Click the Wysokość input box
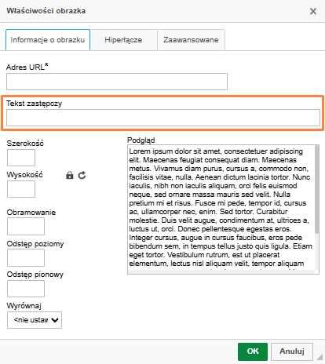The height and width of the screenshot is (364, 325). tap(21, 189)
